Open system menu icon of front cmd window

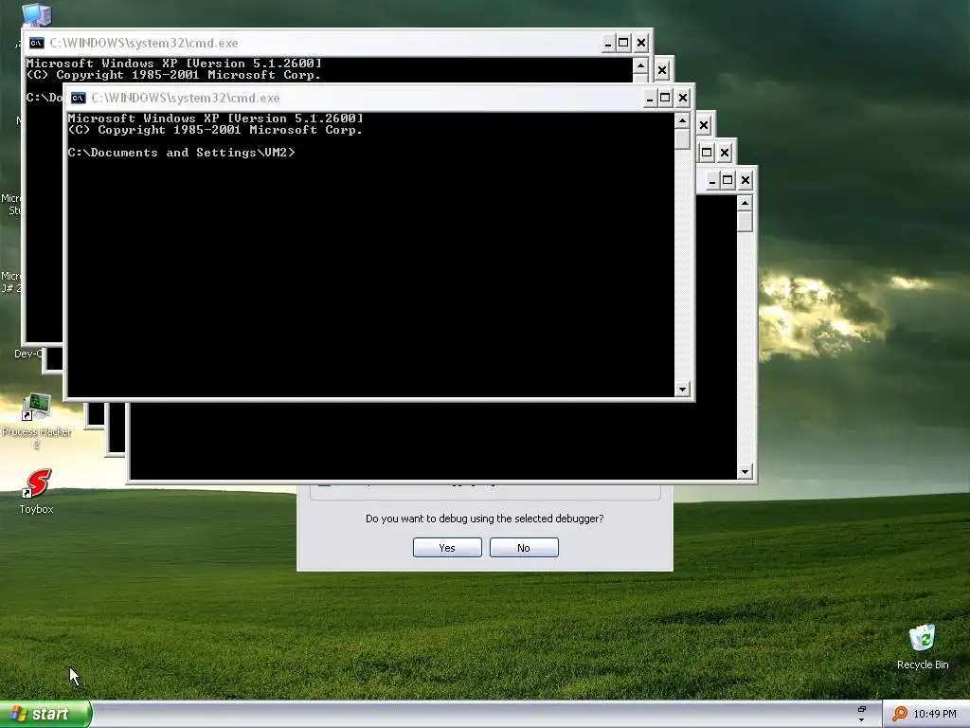click(79, 98)
